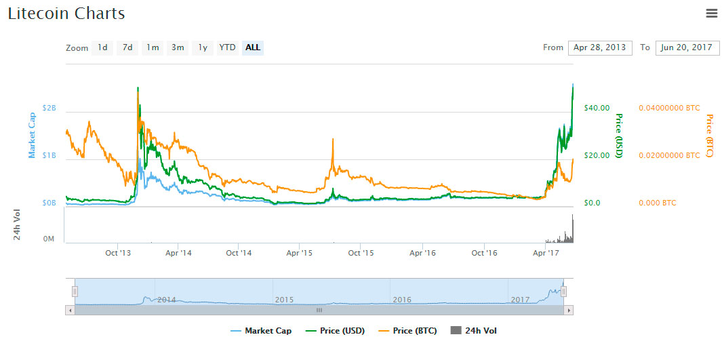Image resolution: width=722 pixels, height=339 pixels.
Task: Click the 2015 label in navigator
Action: coord(284,300)
